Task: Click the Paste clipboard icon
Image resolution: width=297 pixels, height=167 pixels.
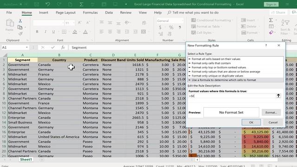Action: [10, 23]
